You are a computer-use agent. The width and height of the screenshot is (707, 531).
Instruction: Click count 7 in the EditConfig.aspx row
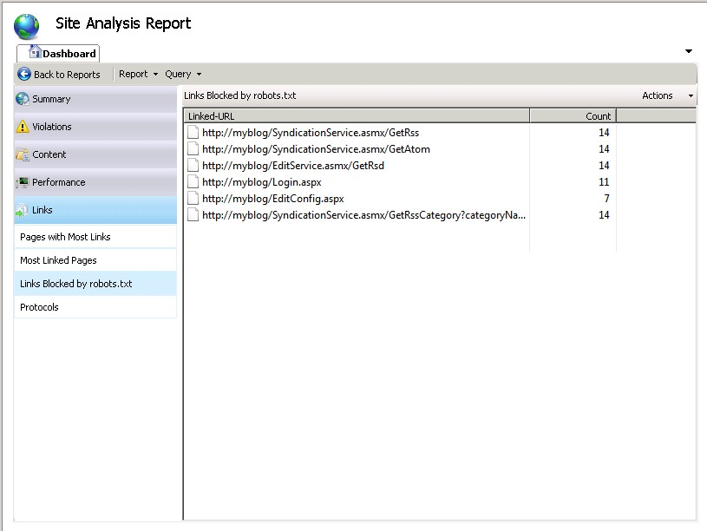coord(606,199)
